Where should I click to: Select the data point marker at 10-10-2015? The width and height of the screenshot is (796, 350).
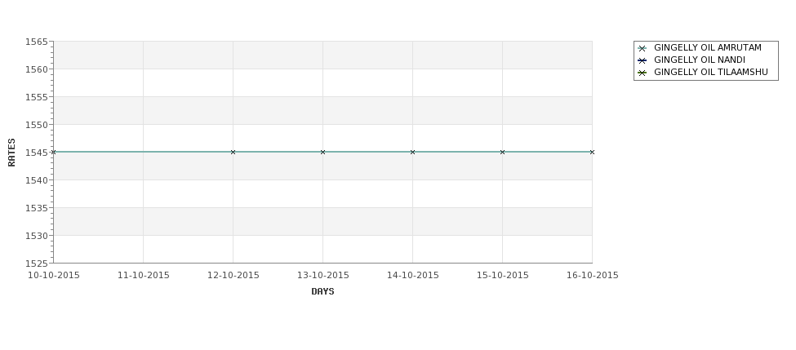[x=54, y=153]
